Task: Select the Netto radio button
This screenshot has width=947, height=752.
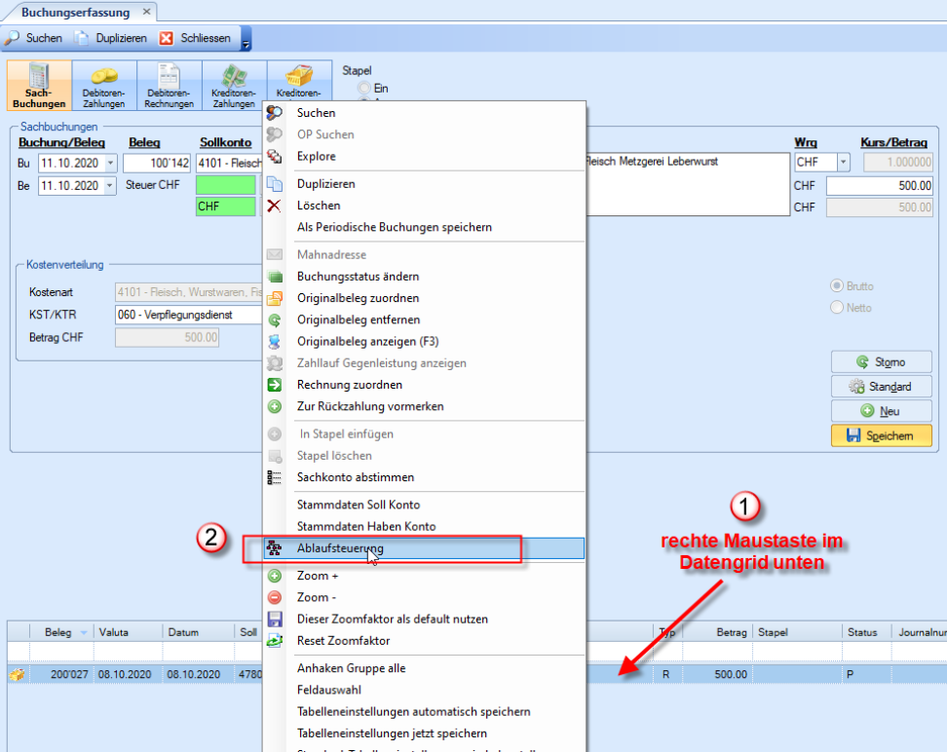Action: pos(836,308)
